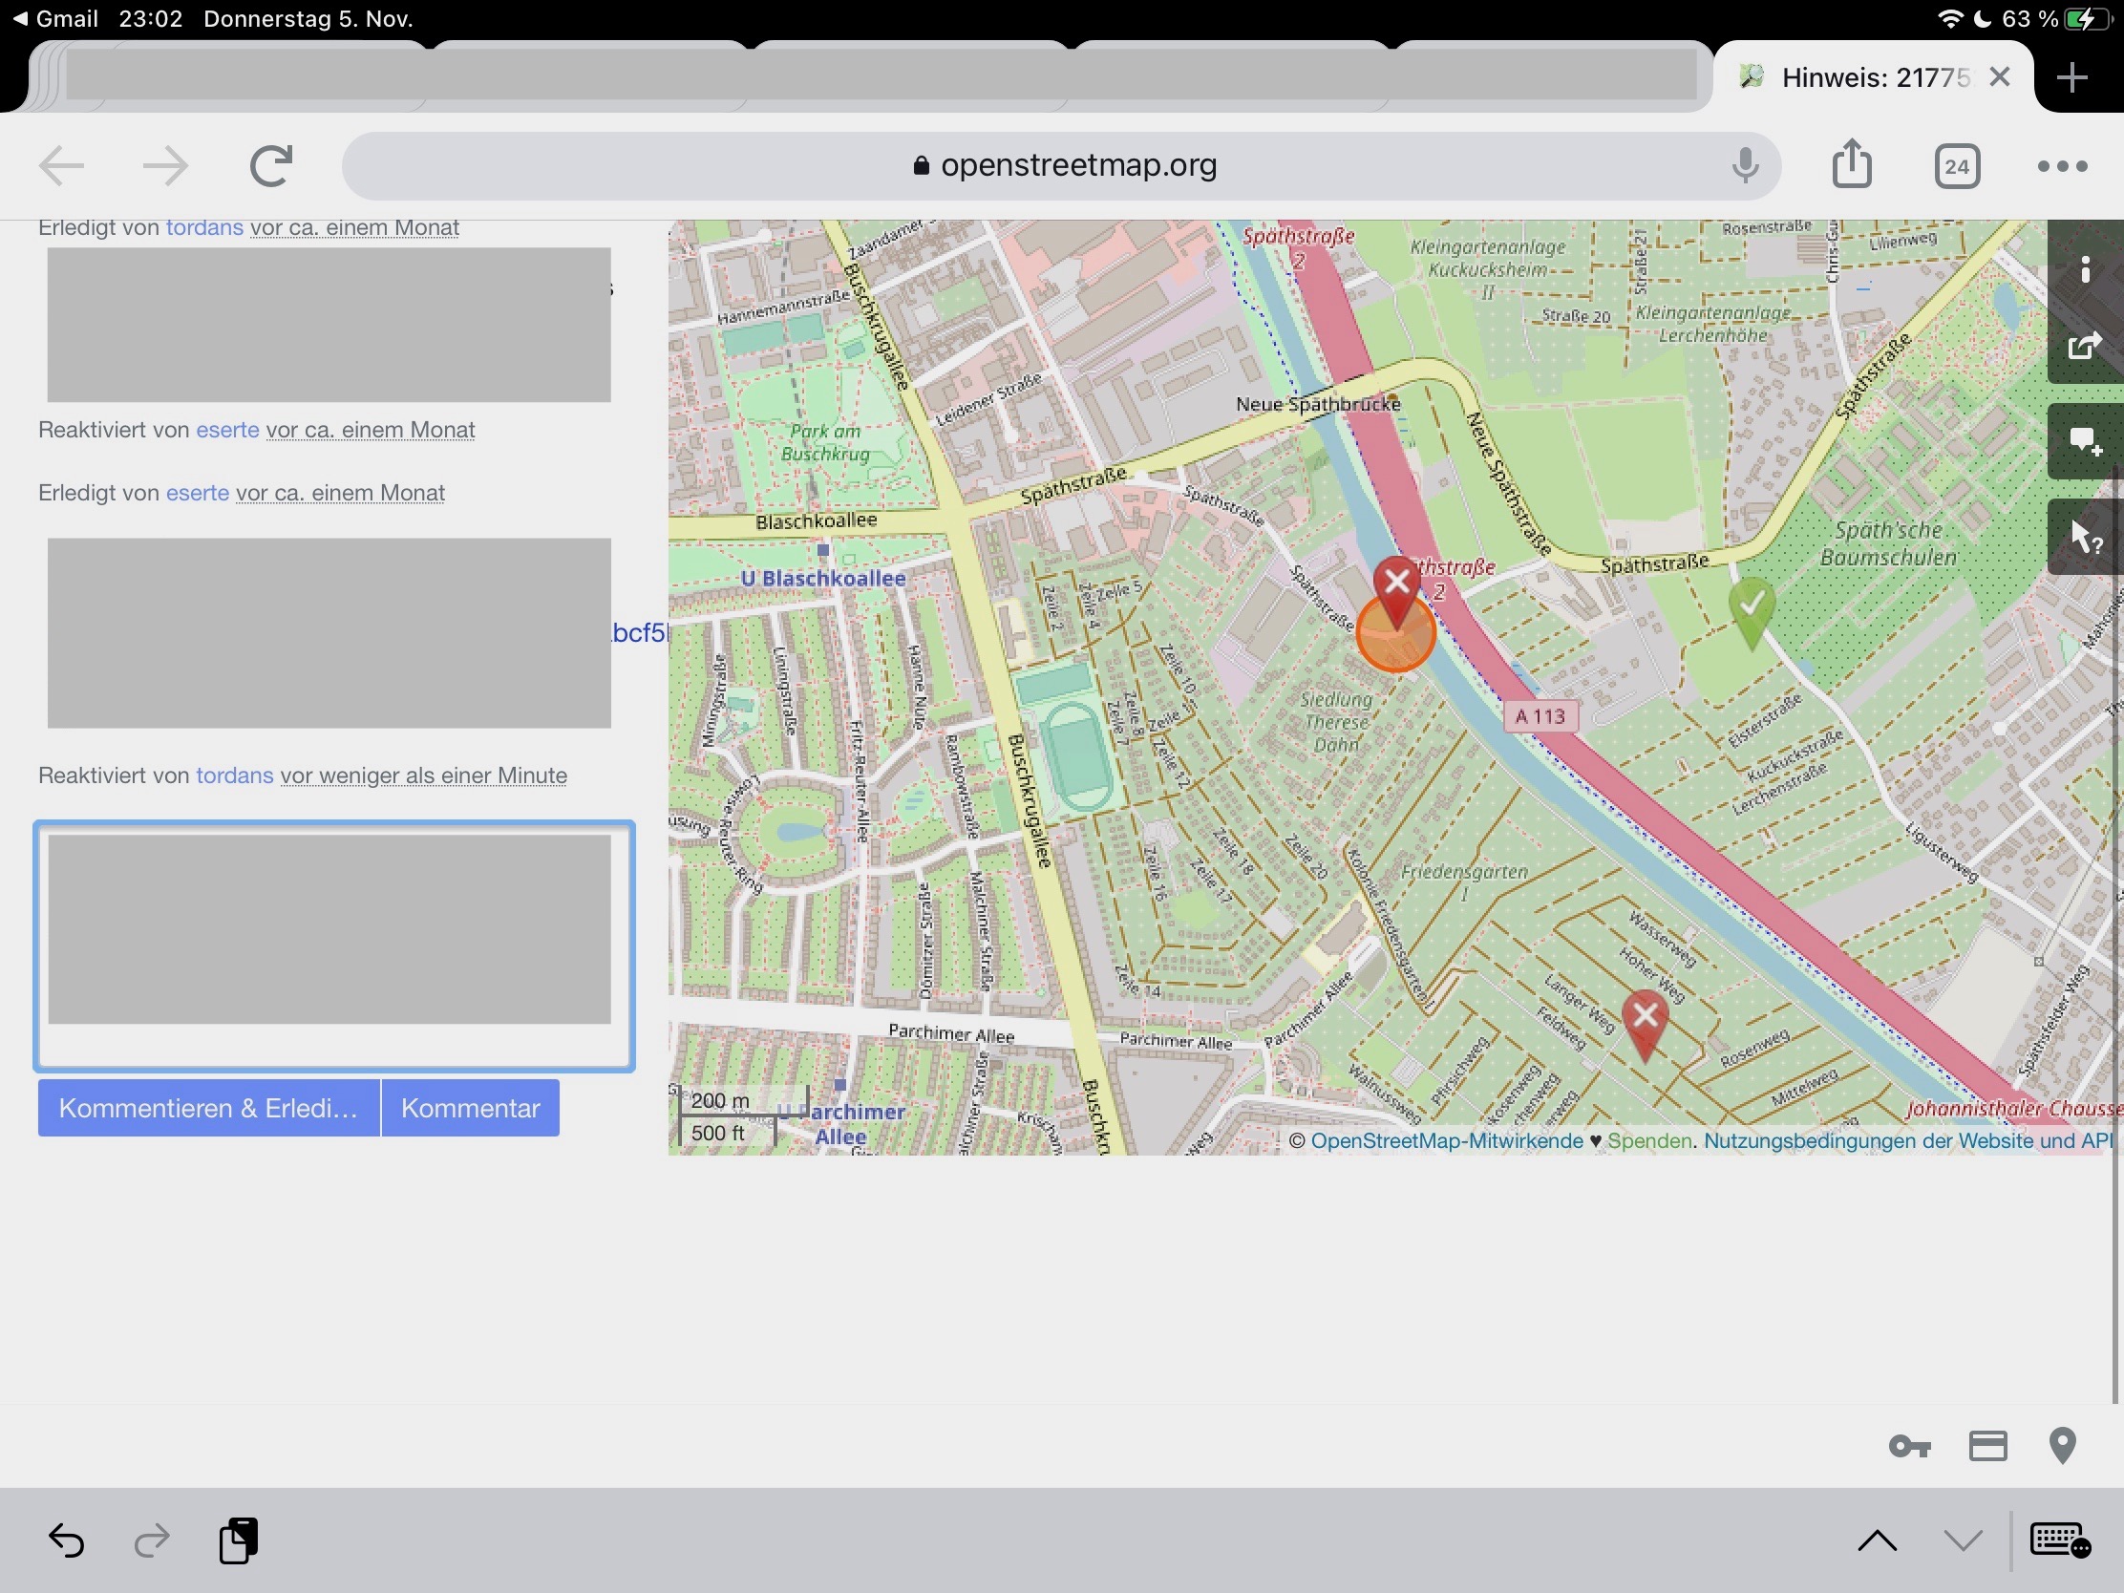This screenshot has height=1593, width=2124.
Task: Open the Spenden donation link
Action: coord(1648,1140)
